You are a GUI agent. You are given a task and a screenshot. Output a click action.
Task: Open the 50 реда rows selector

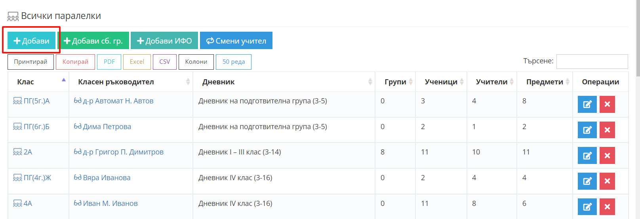234,62
